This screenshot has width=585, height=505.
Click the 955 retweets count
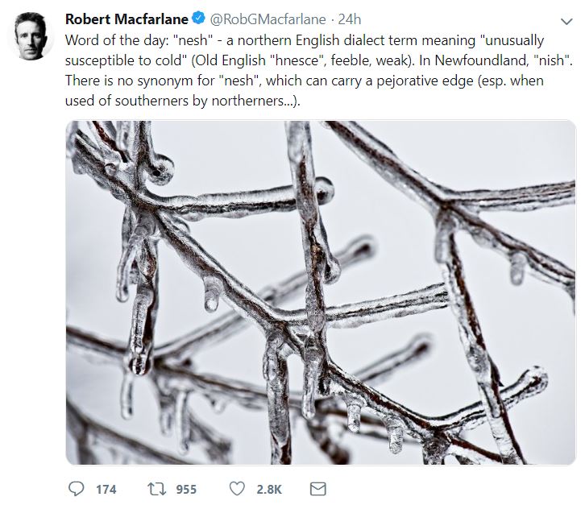[186, 489]
